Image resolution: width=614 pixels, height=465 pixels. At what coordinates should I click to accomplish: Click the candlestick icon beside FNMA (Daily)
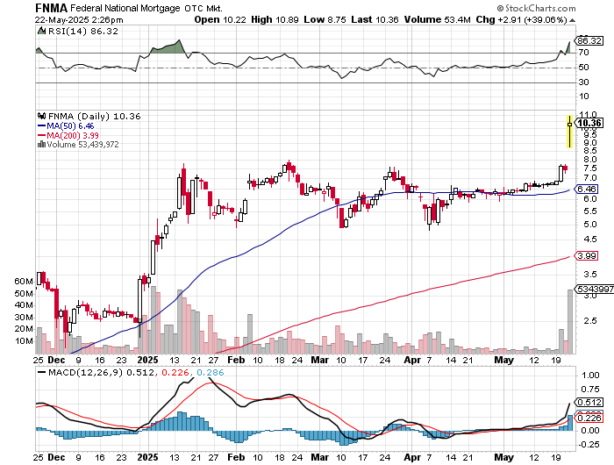point(41,116)
